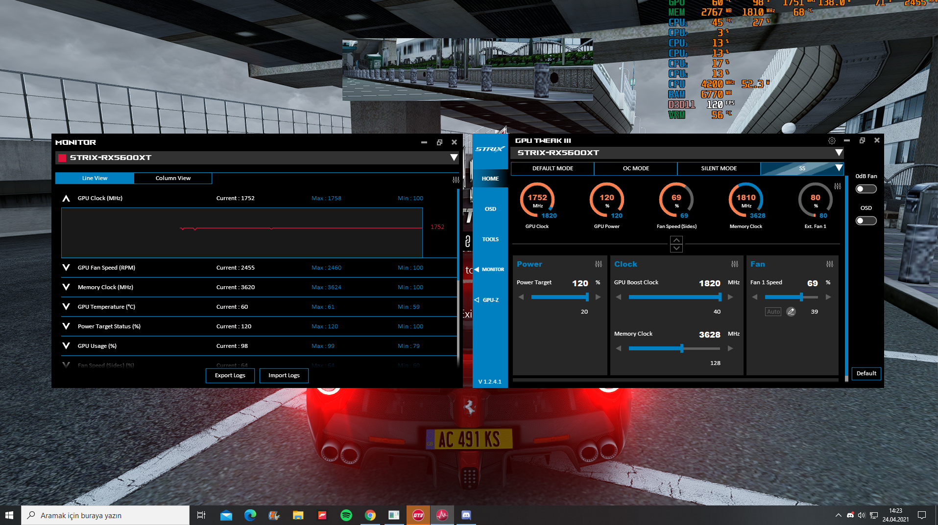Click the Fan Speed (Sides) gauge
Viewport: 938px width, 525px height.
[676, 200]
